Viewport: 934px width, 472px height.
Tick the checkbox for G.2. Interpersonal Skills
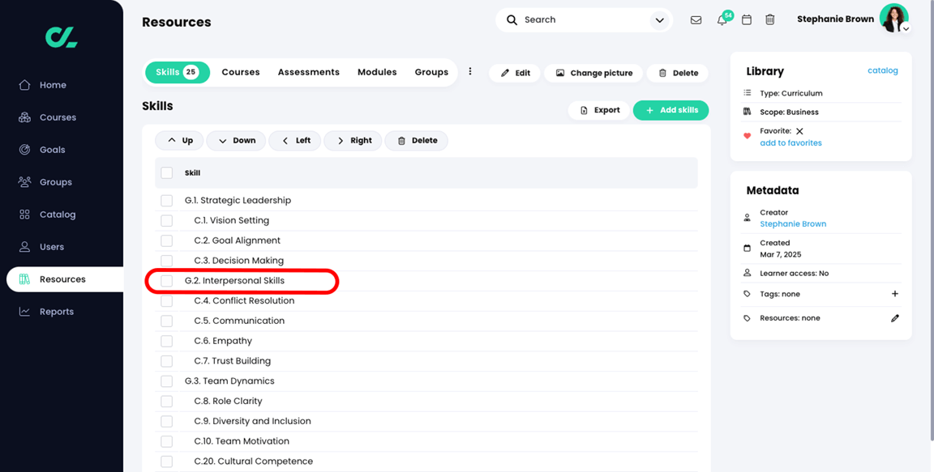pos(166,280)
